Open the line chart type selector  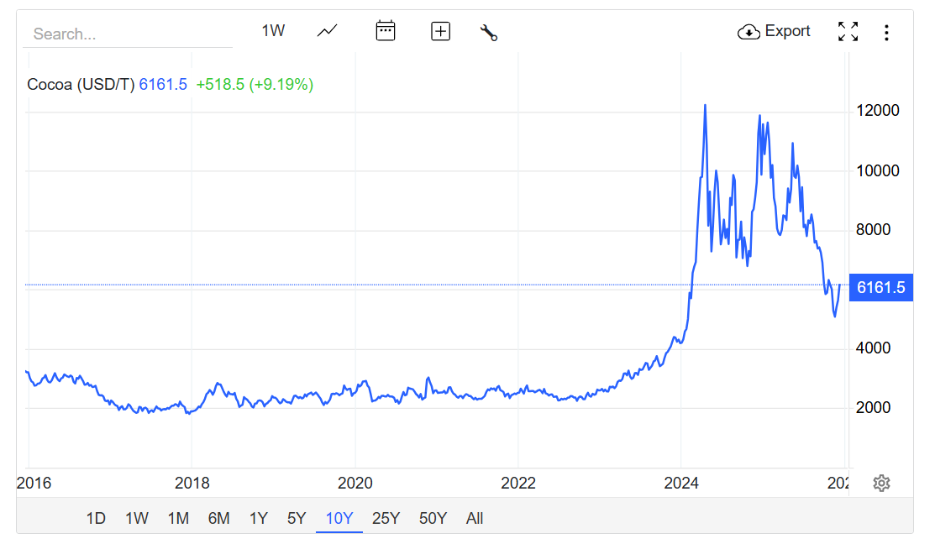click(327, 32)
